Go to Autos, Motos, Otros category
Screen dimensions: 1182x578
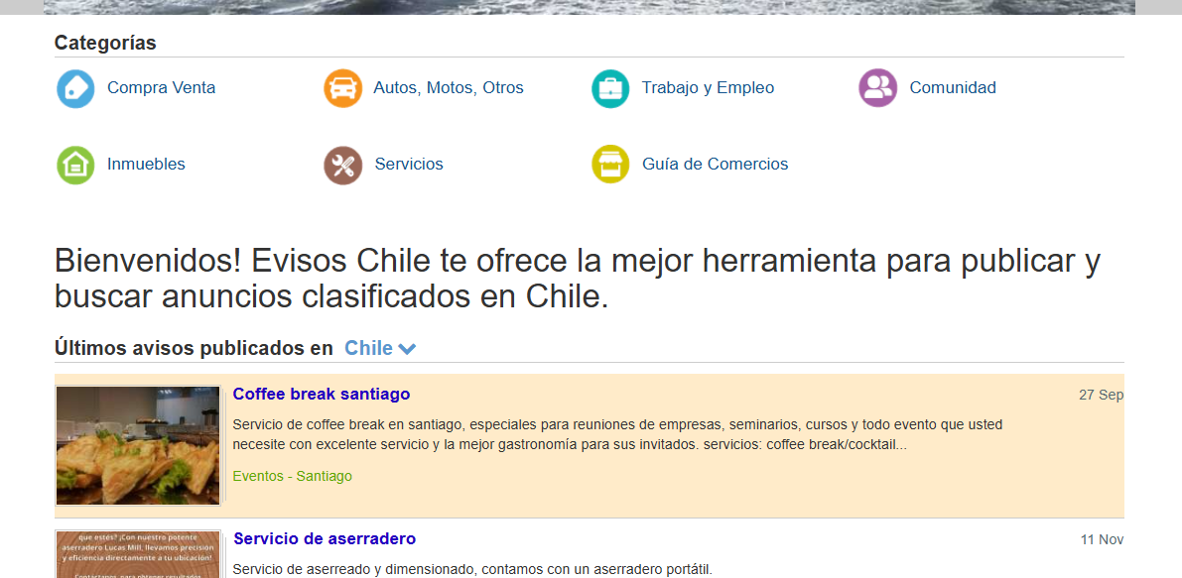[448, 88]
